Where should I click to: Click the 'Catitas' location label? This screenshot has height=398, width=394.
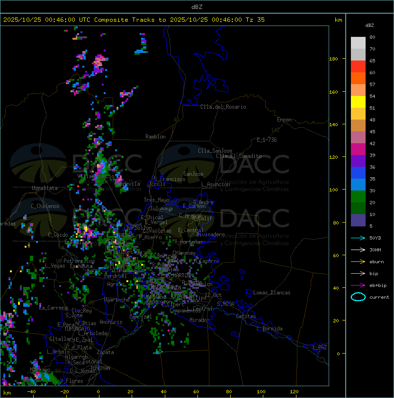click(246, 316)
